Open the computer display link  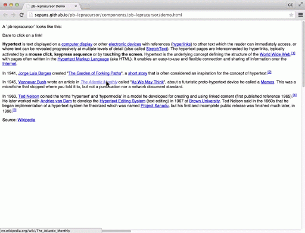pyautogui.click(x=77, y=44)
